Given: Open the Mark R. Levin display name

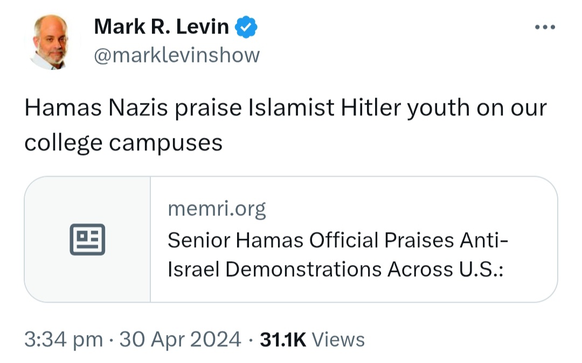Looking at the screenshot, I should click(x=162, y=27).
